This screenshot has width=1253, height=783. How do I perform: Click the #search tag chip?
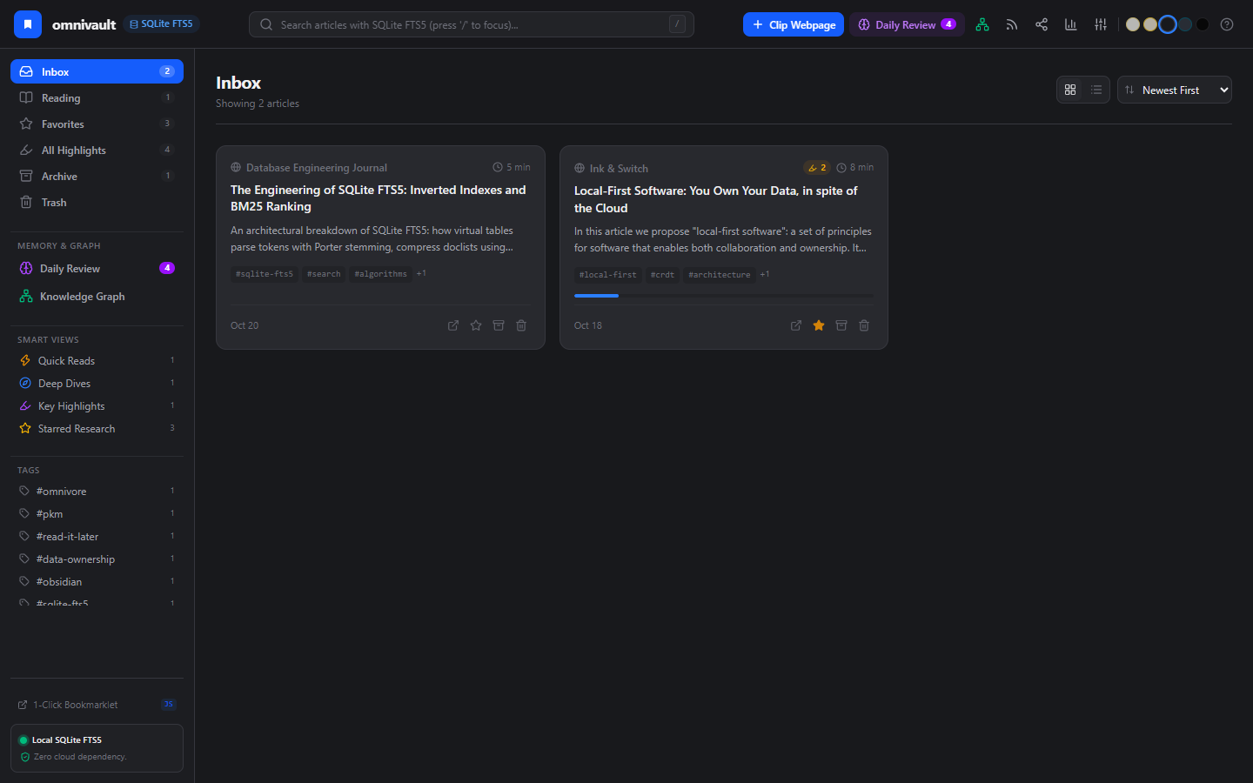(324, 274)
